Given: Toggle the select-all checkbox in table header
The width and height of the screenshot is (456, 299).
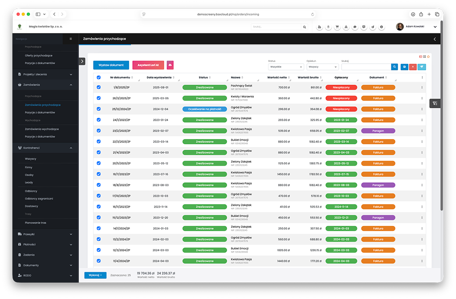Looking at the screenshot, I should [99, 78].
